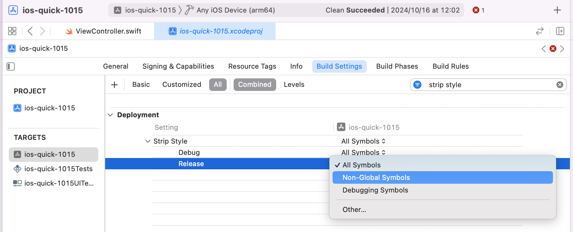
Task: Jump to next issue arrow
Action: pyautogui.click(x=562, y=49)
